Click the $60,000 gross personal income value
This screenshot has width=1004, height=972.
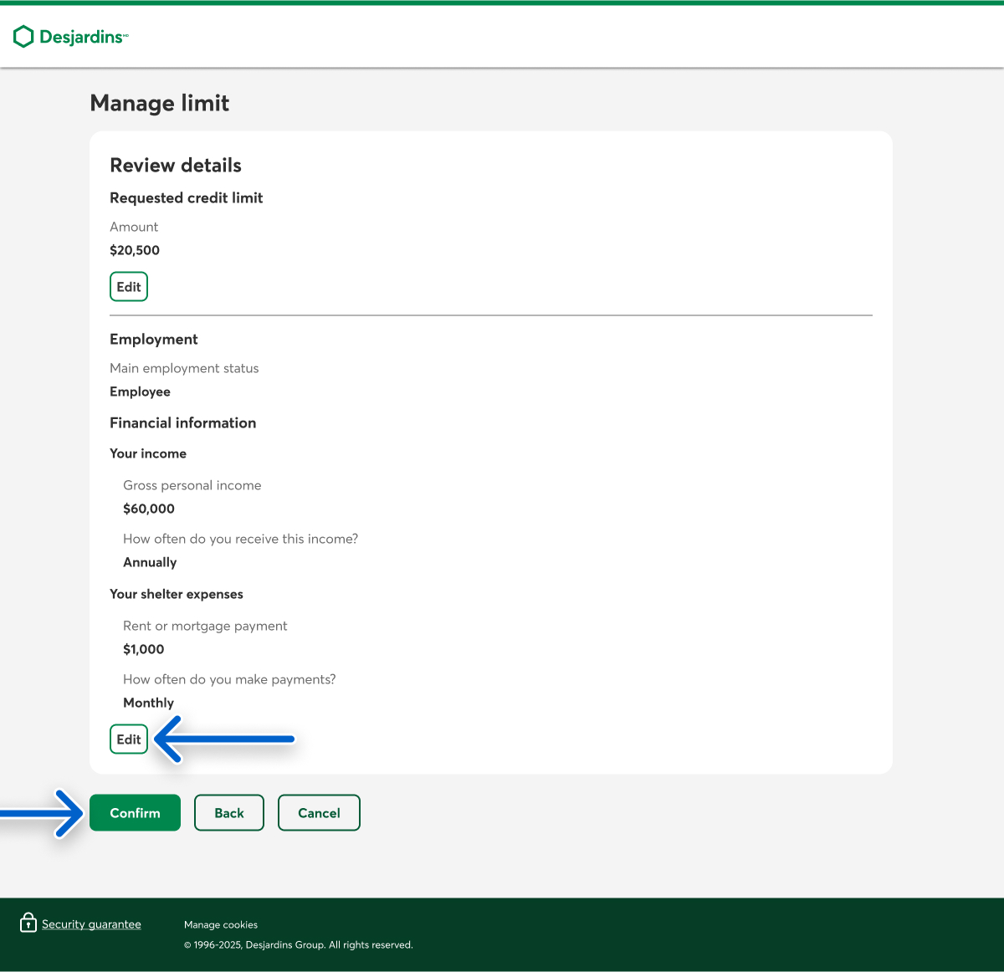149,509
